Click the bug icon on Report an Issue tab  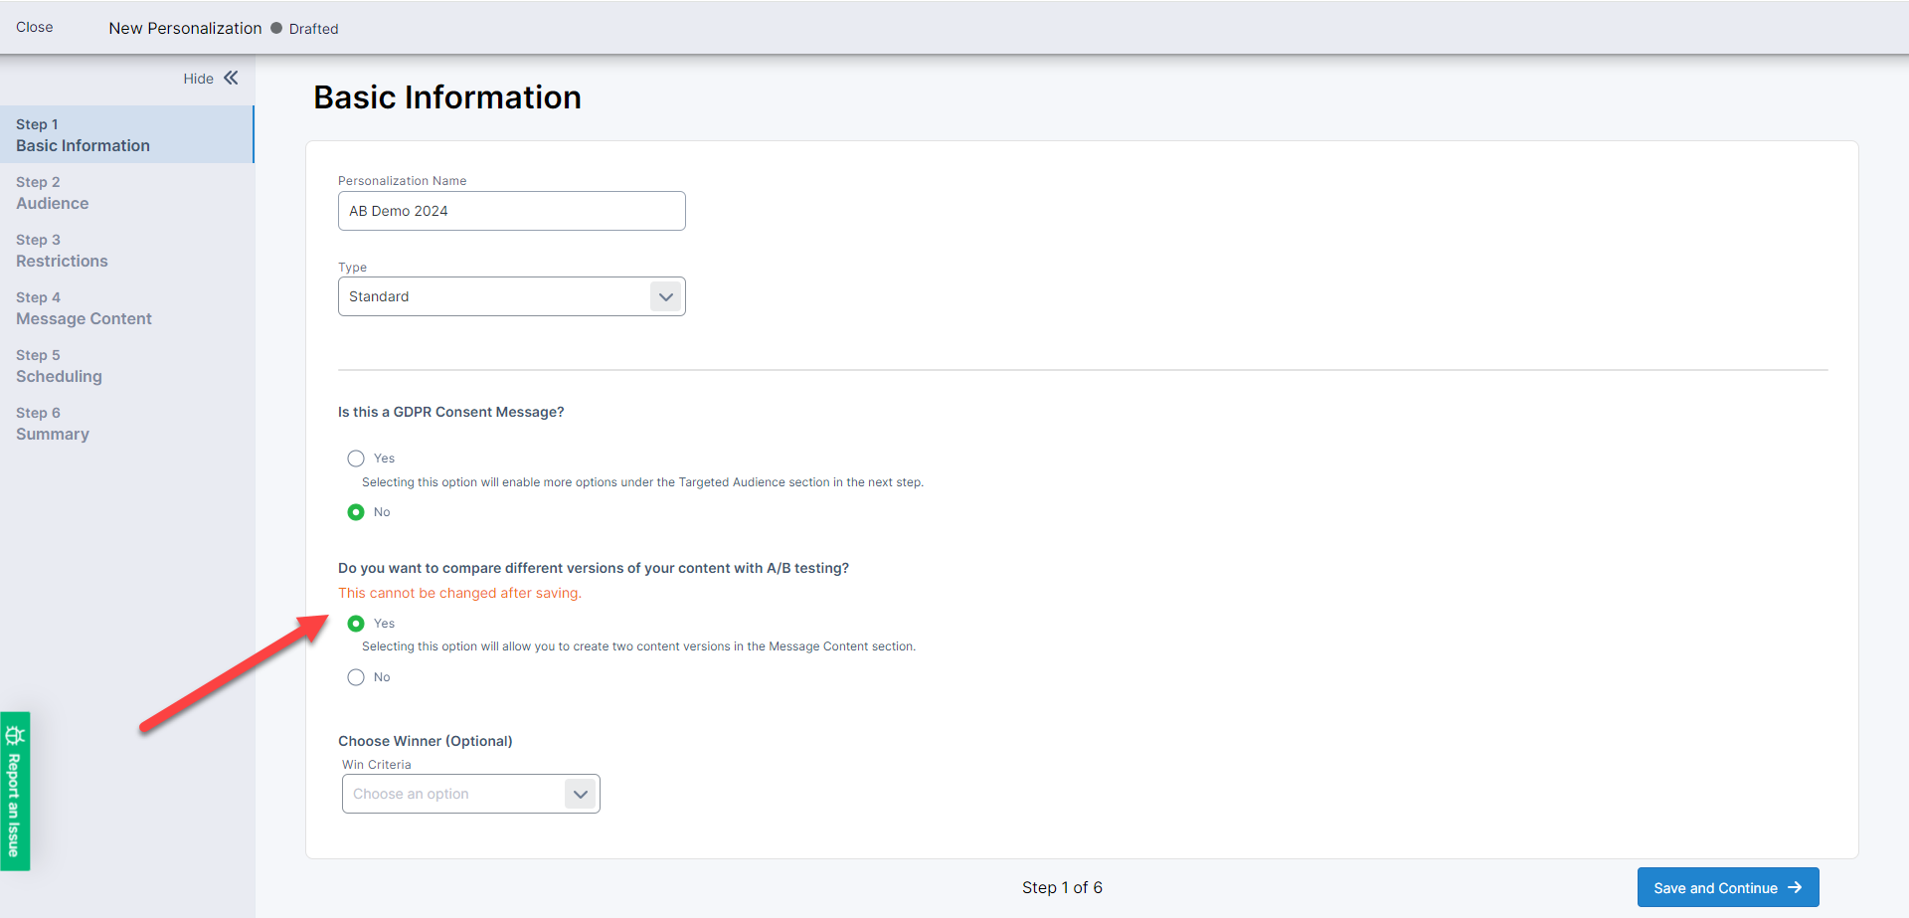coord(15,734)
